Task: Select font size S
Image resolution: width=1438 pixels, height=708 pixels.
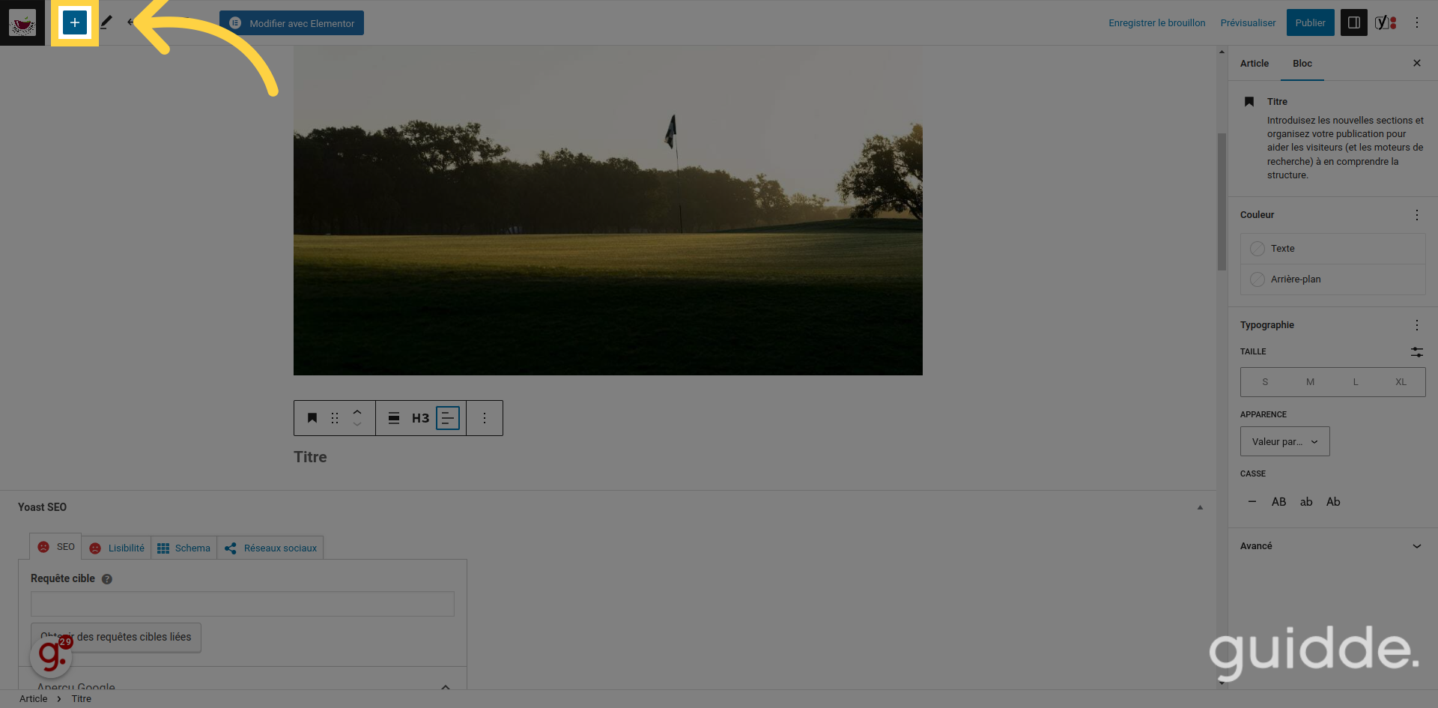Action: coord(1265,382)
